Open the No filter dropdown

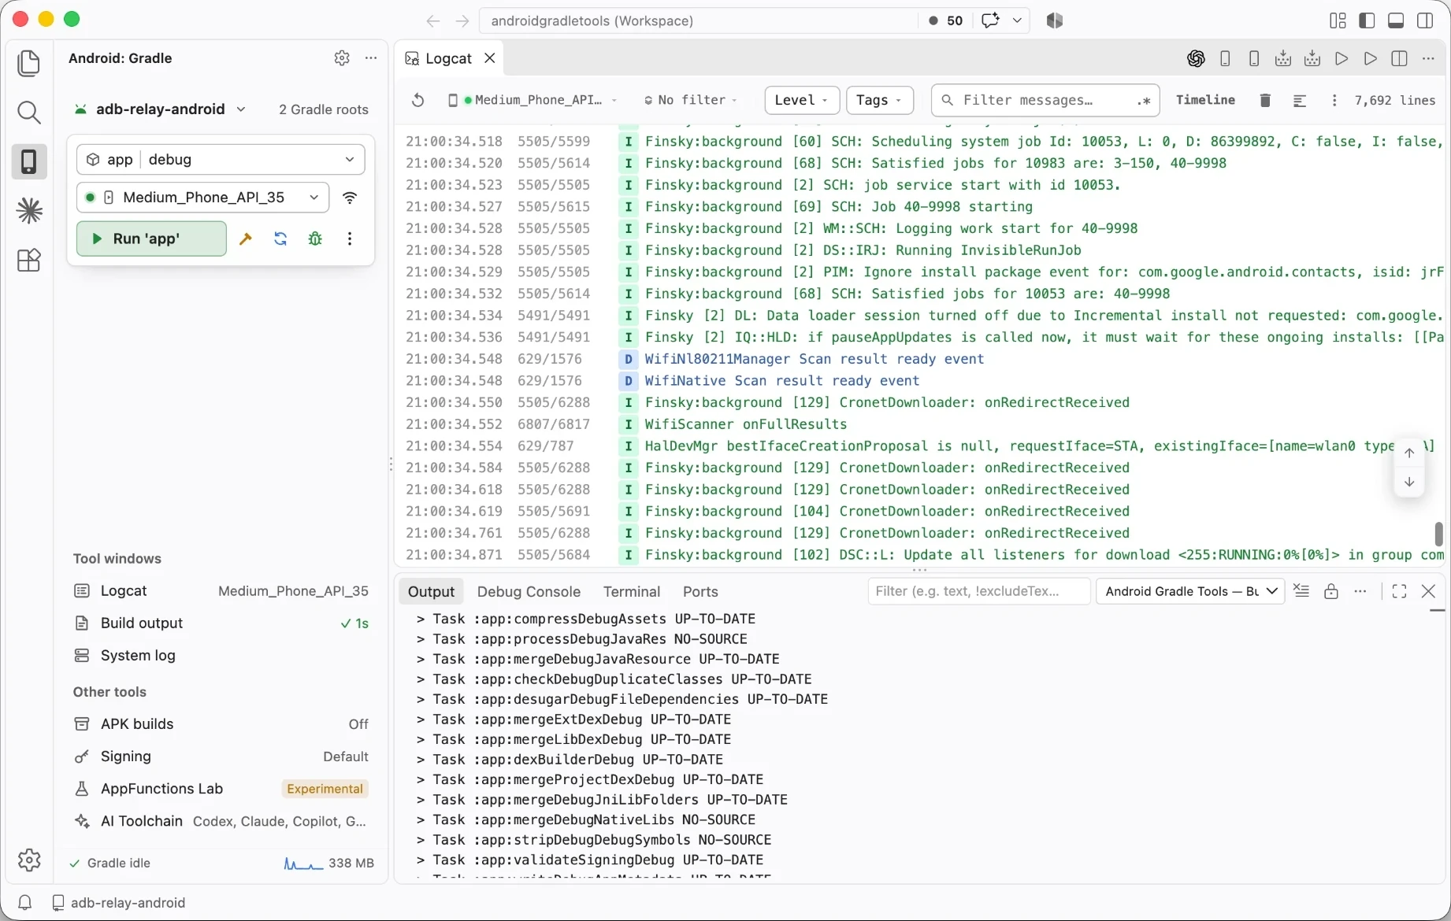[691, 100]
